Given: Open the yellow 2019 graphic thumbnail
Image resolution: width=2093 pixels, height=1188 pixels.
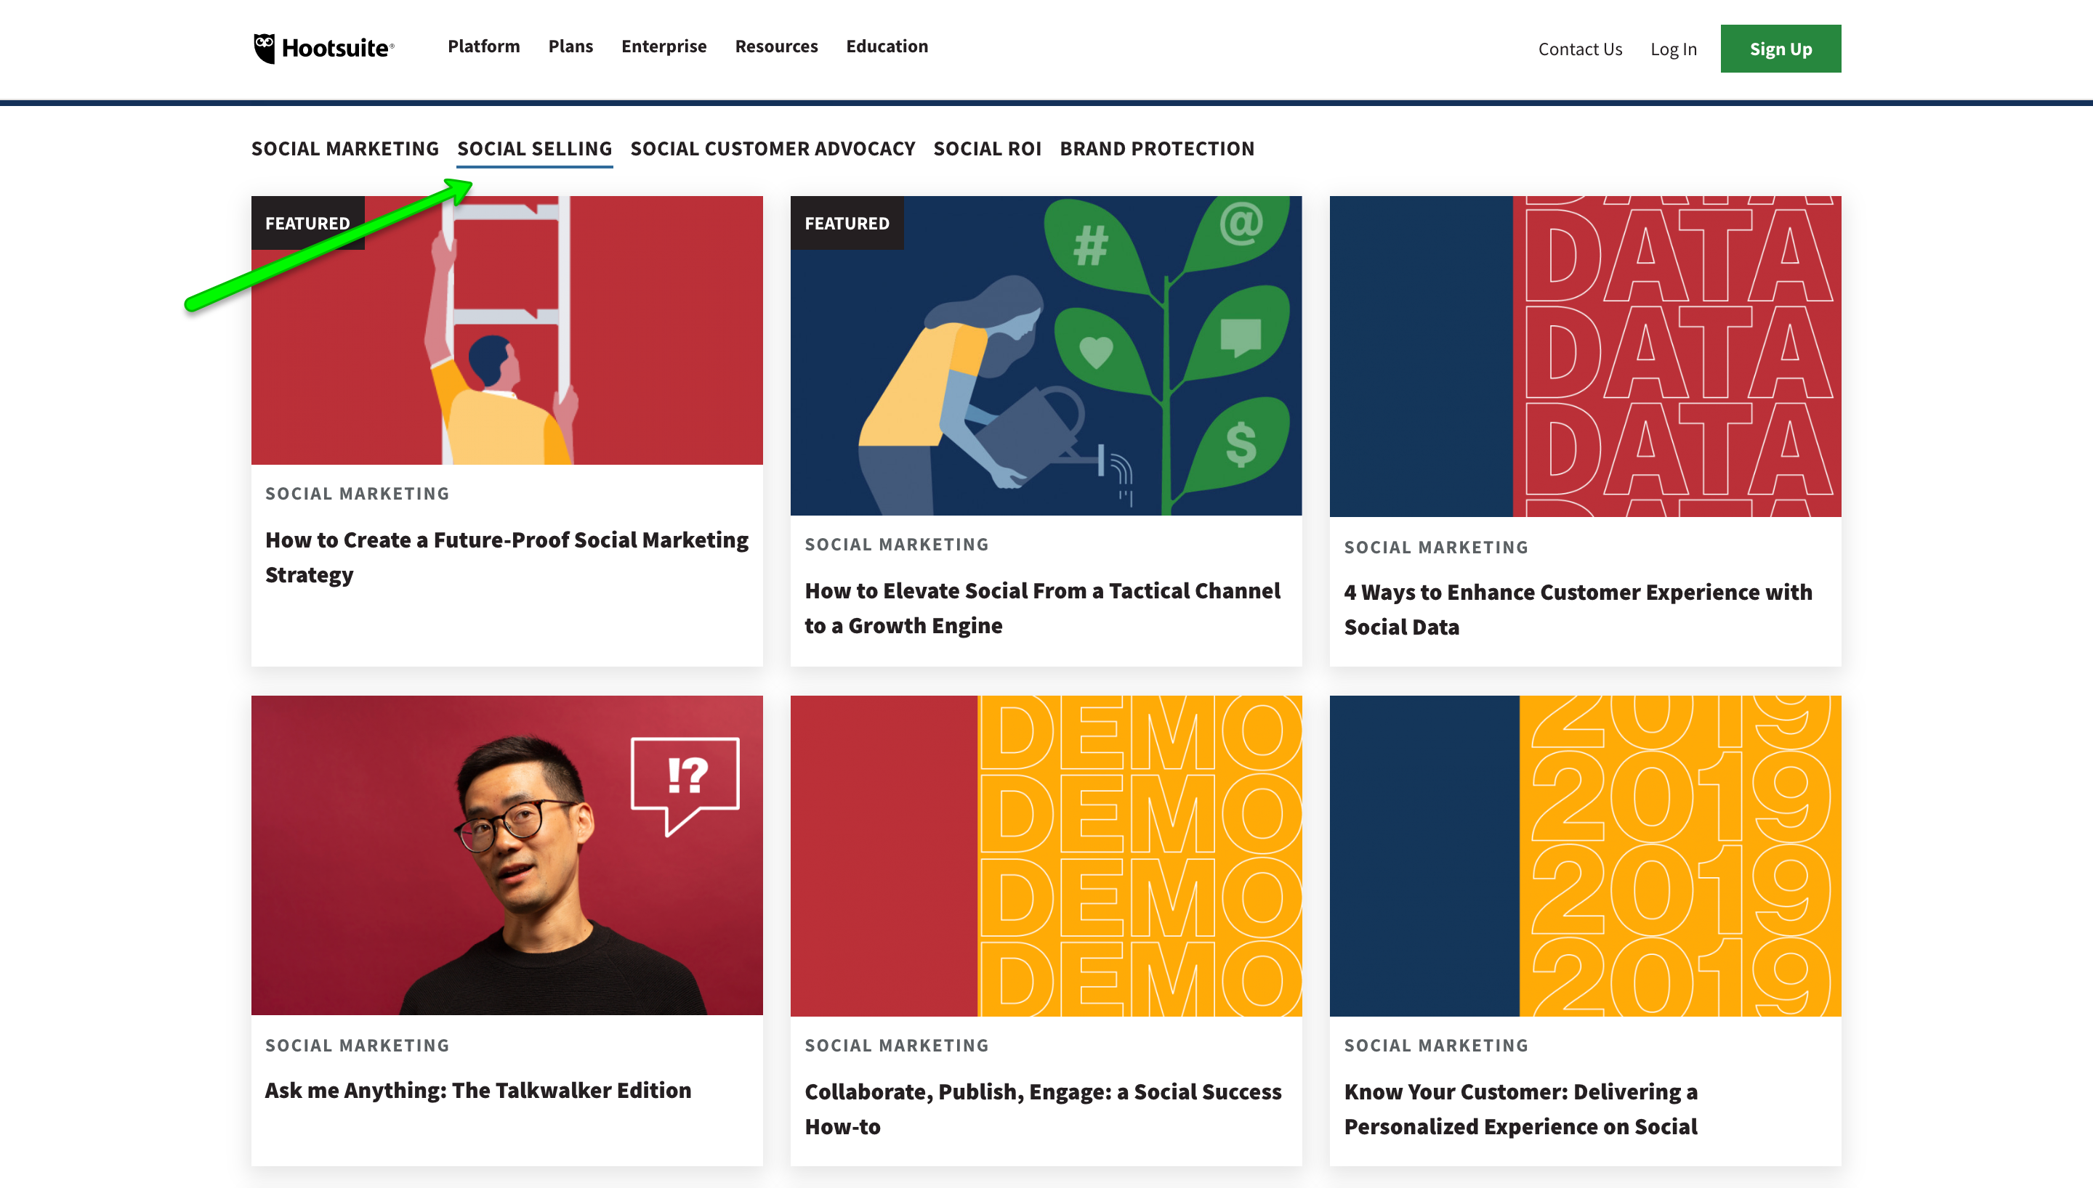Looking at the screenshot, I should click(x=1584, y=856).
